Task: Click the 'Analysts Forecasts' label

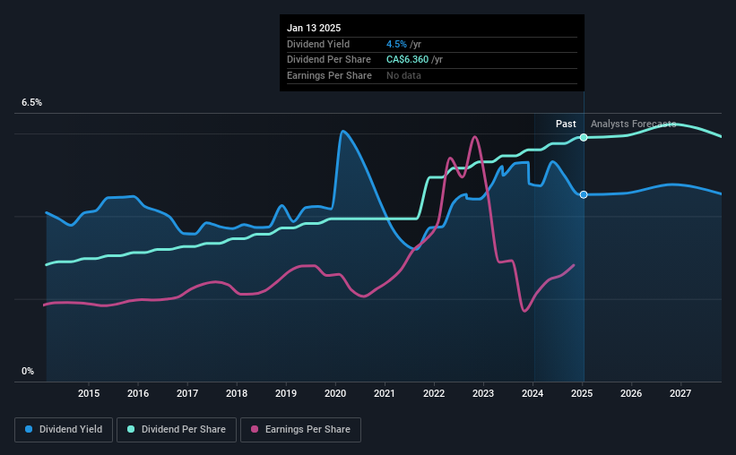Action: 633,124
